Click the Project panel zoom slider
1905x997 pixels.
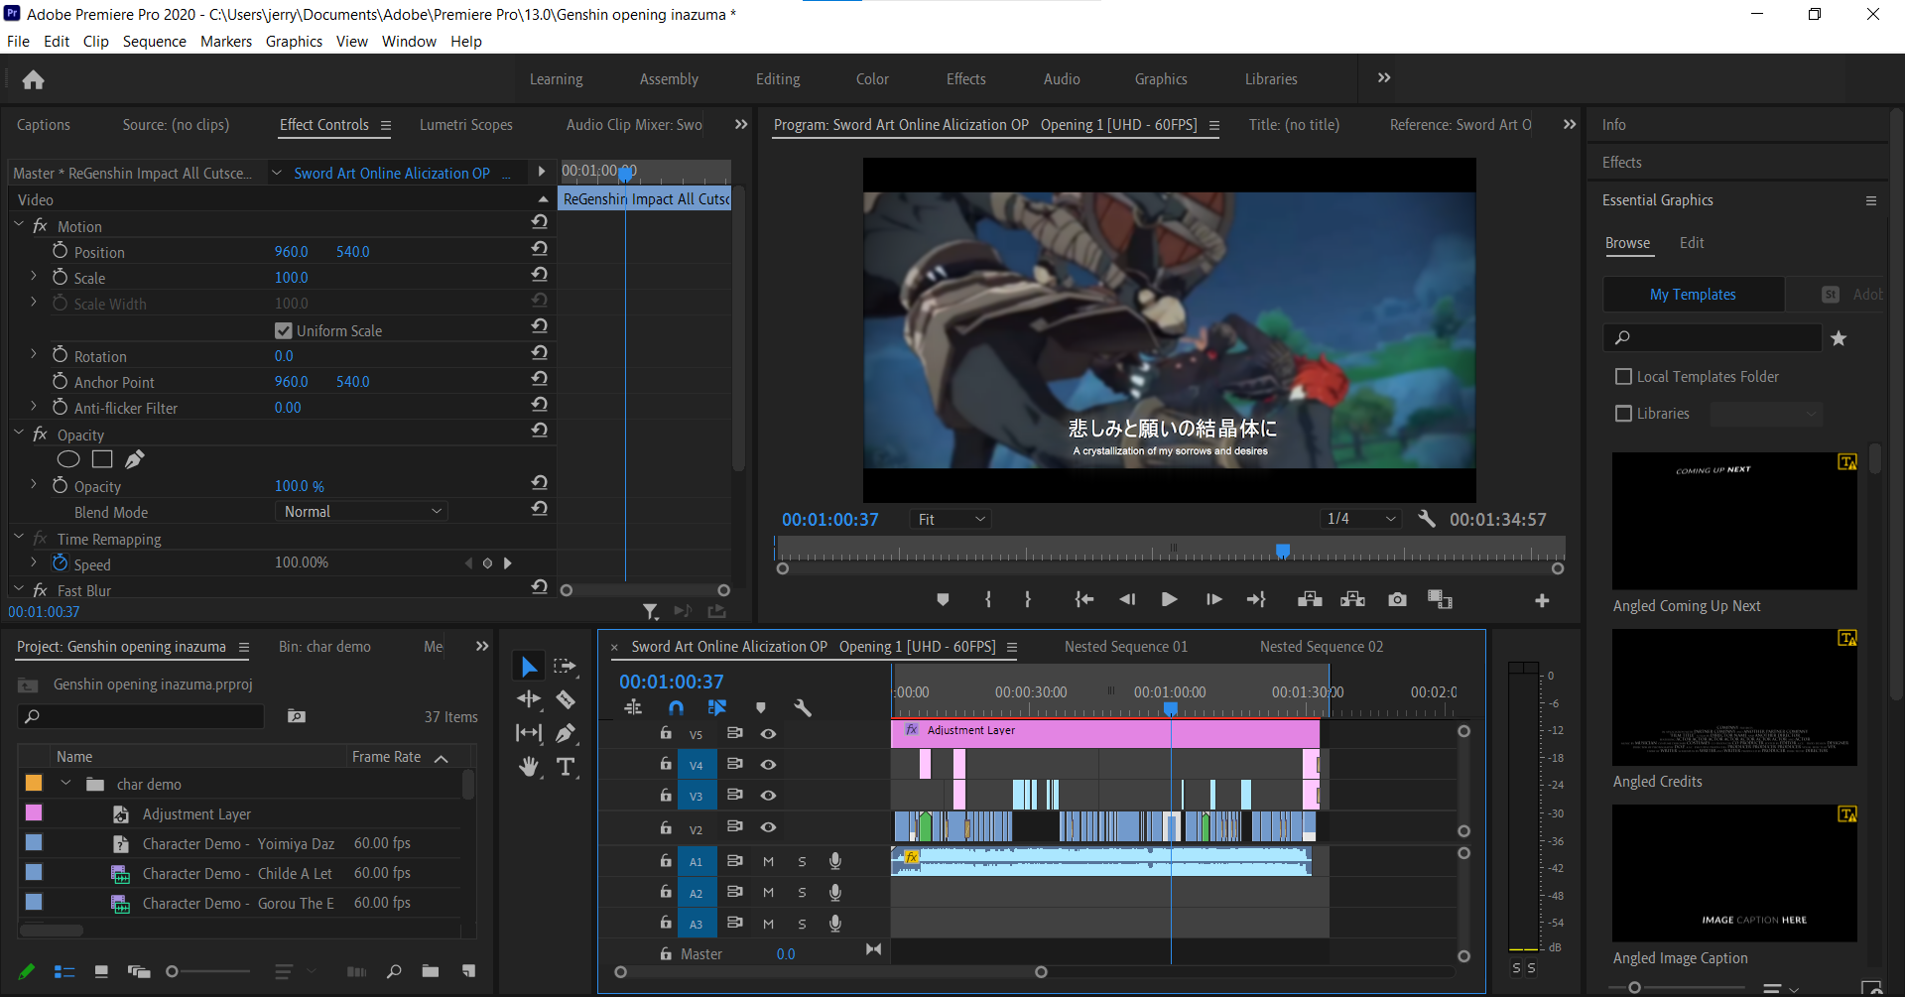click(x=210, y=971)
